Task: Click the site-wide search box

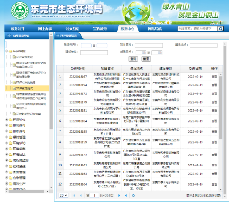Action: [197, 29]
